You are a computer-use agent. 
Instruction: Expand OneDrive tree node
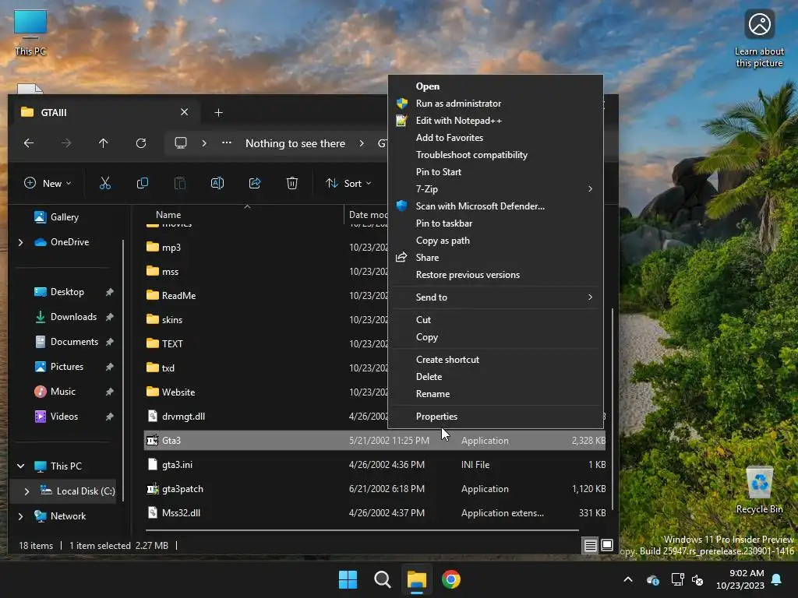tap(20, 243)
